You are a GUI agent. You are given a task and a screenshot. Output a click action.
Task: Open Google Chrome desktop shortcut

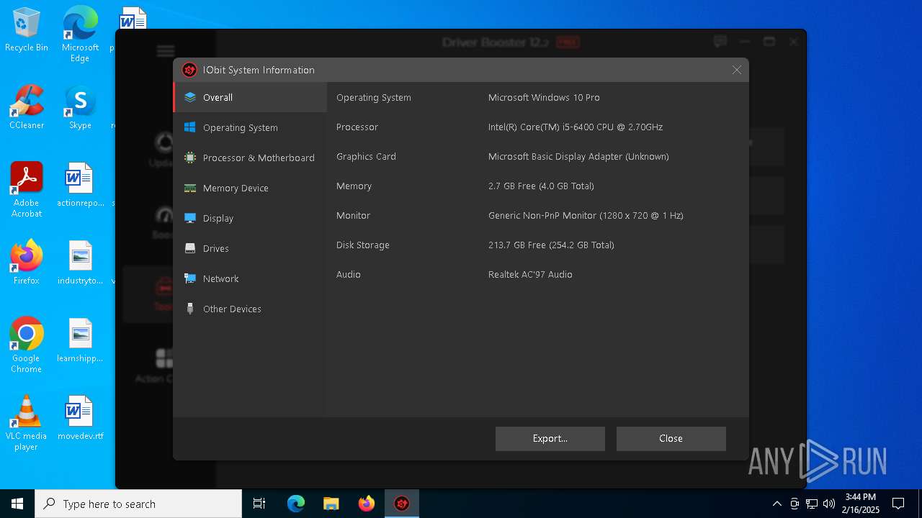point(27,345)
